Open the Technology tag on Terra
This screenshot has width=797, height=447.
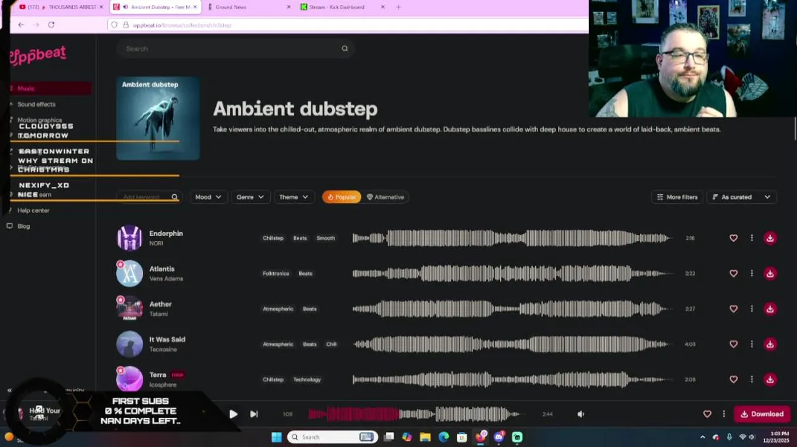pos(307,379)
